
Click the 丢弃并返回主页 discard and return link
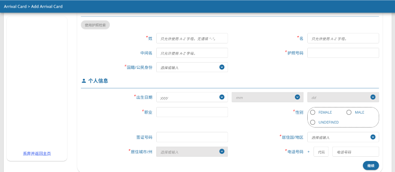click(37, 153)
